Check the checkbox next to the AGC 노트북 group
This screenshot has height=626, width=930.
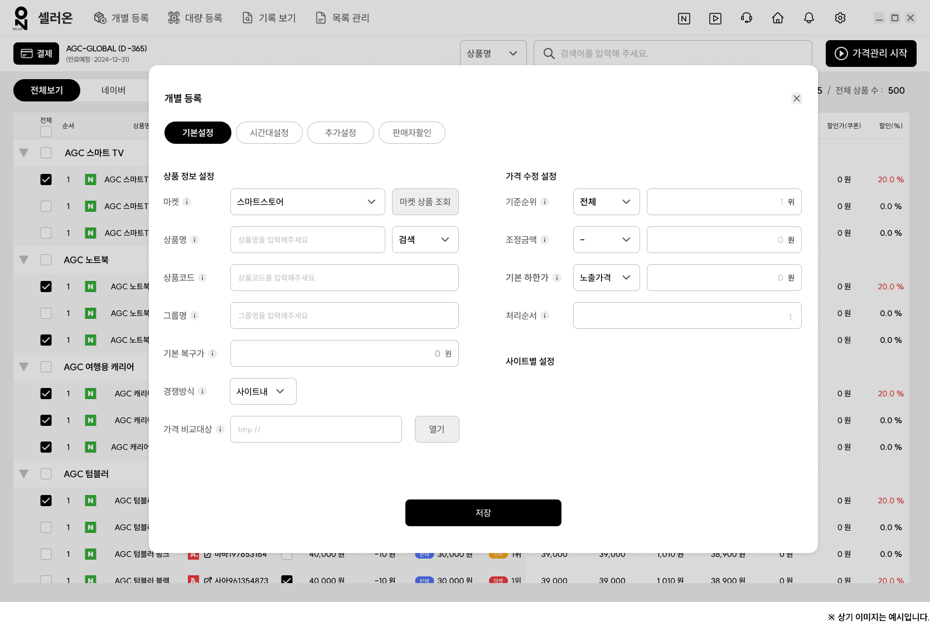pos(46,259)
